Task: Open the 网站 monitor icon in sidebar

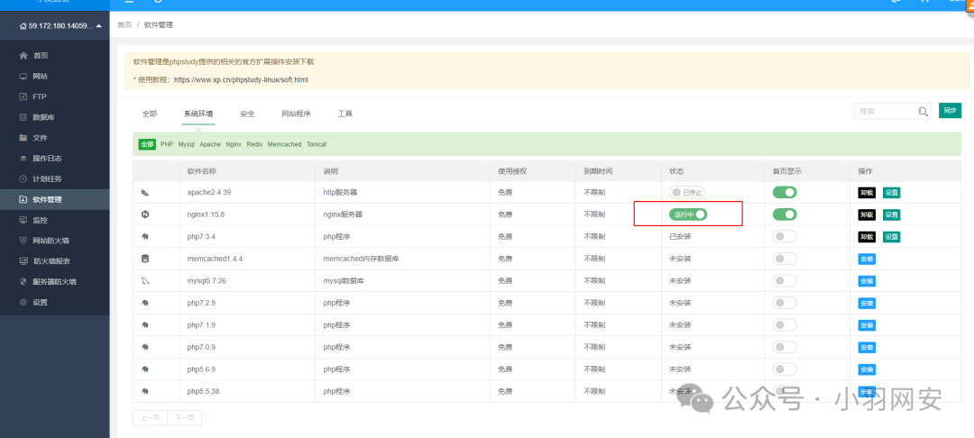Action: [x=23, y=77]
